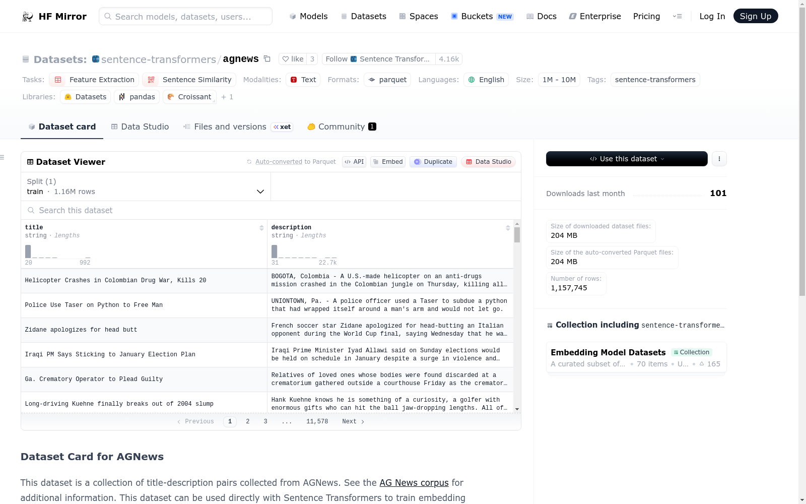806x504 pixels.
Task: Open the Embedding Model Datasets collection
Action: pyautogui.click(x=636, y=358)
